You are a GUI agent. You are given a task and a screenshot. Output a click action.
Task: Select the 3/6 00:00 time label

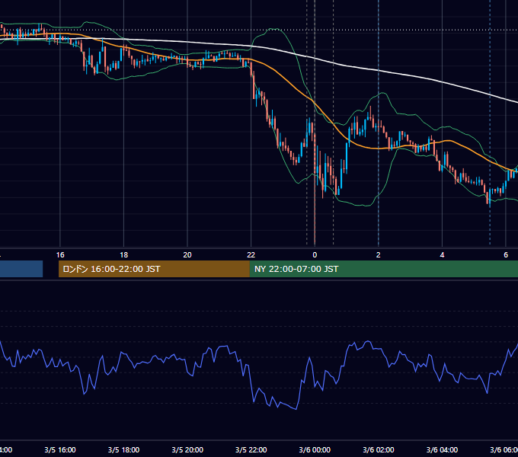click(x=315, y=449)
